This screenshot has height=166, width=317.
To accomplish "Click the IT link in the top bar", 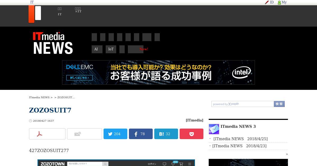I will pyautogui.click(x=32, y=2).
